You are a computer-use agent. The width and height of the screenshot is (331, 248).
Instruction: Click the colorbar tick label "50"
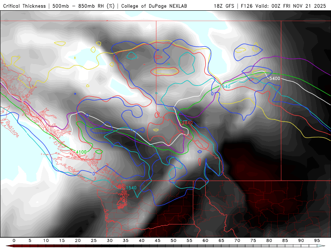(x=173, y=241)
